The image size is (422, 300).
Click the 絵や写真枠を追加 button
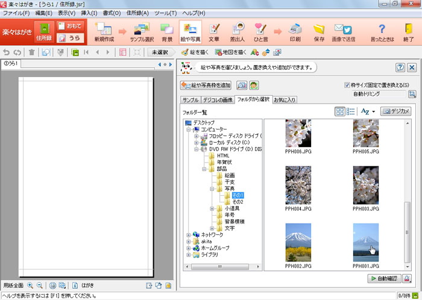pyautogui.click(x=206, y=86)
